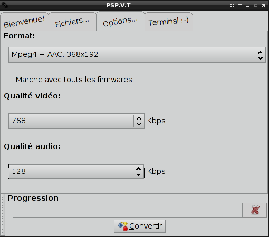Click the roll-up shade button in title bar
Image resolution: width=269 pixels, height=237 pixels.
[x=240, y=5]
